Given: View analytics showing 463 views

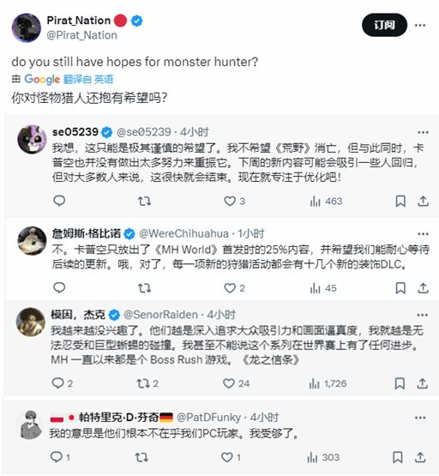Looking at the screenshot, I should 326,201.
